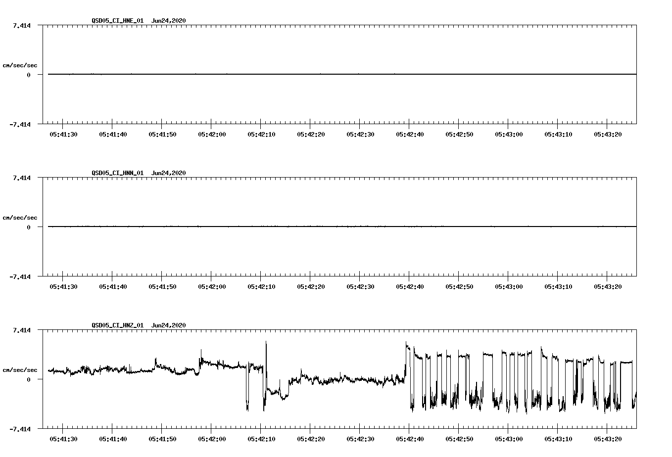
Task: Click the 05:42:20 time label under HNZ plot
Action: pos(311,439)
